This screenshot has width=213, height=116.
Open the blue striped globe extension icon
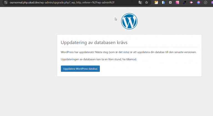199,2
